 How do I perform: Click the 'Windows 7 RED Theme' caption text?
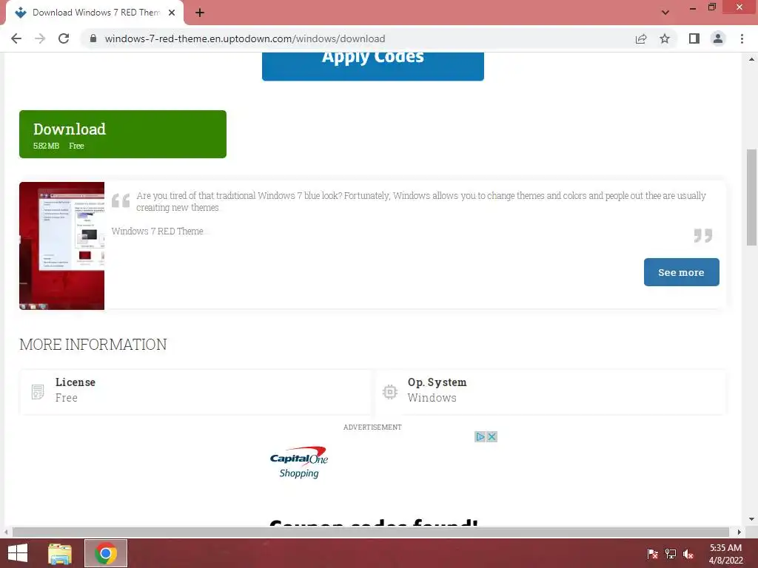point(157,231)
